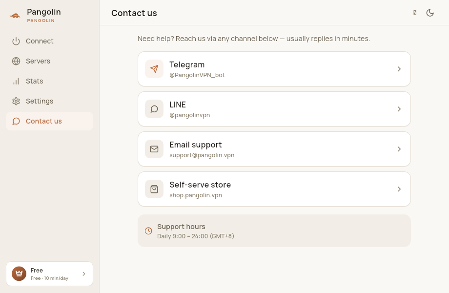Click the Free plan crown badge
This screenshot has width=449, height=293.
19,274
